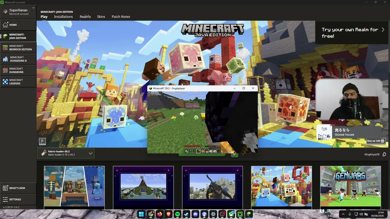Open the launcher Settings
The width and height of the screenshot is (390, 219).
18,199
